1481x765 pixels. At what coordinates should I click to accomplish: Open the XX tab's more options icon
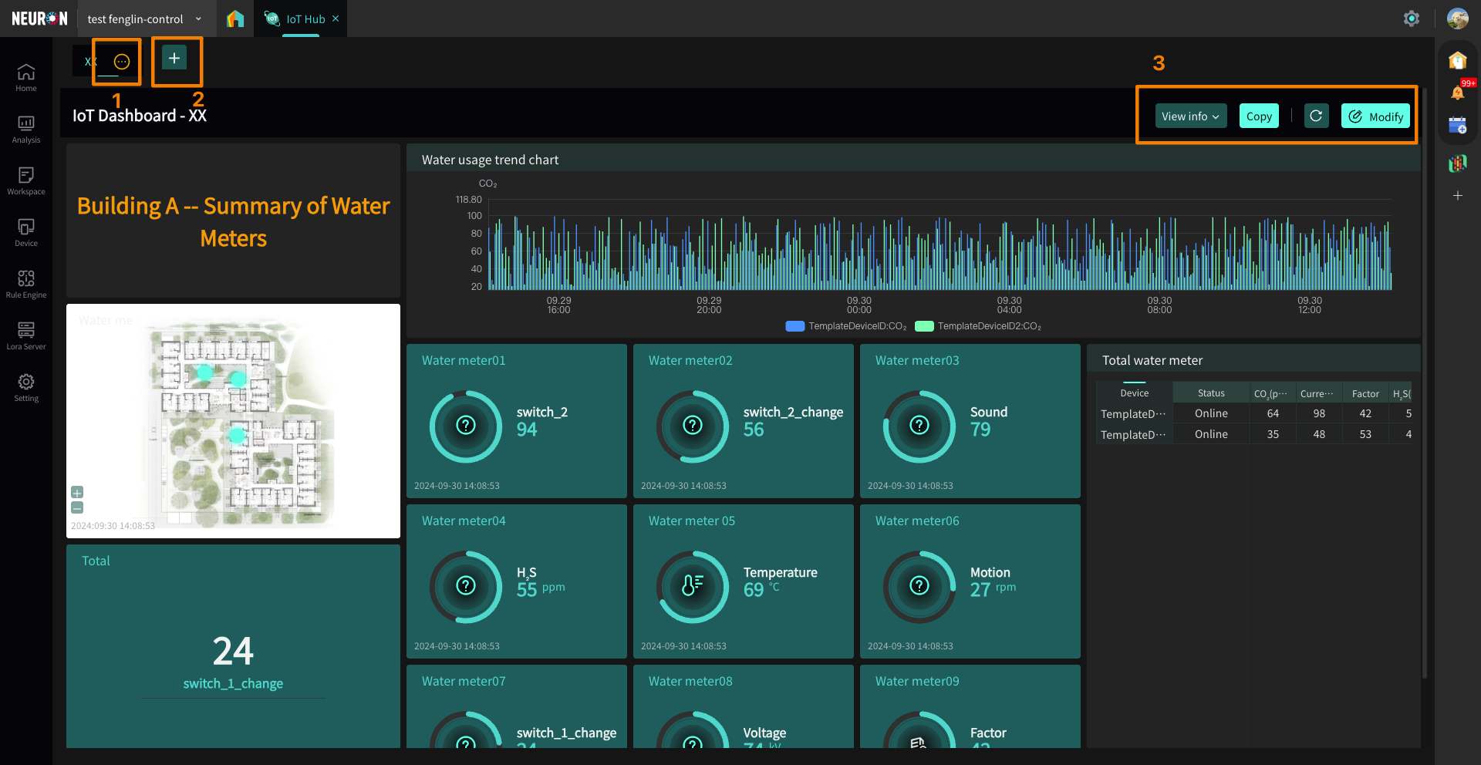(x=122, y=62)
